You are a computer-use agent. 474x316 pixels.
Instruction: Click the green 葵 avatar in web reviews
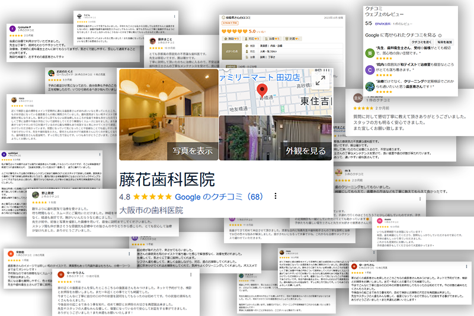370,53
